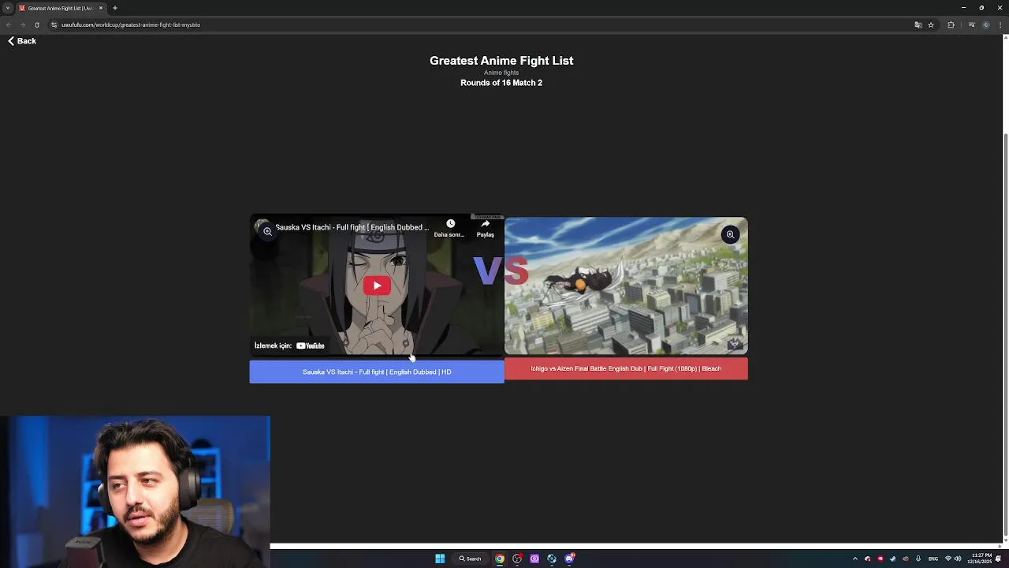Open the YouTube video title link
Viewport: 1009px width, 568px height.
pos(352,227)
